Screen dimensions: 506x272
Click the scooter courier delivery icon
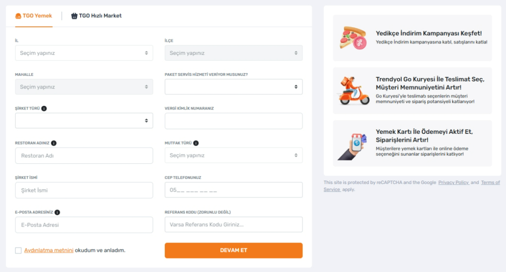click(353, 90)
